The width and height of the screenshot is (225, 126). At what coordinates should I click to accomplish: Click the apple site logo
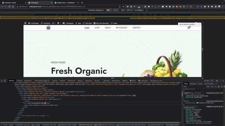point(49,28)
